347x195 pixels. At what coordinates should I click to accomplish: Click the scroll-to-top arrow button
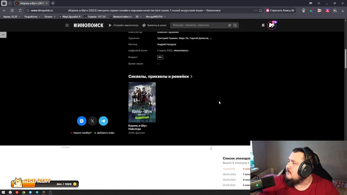pyautogui.click(x=3, y=35)
